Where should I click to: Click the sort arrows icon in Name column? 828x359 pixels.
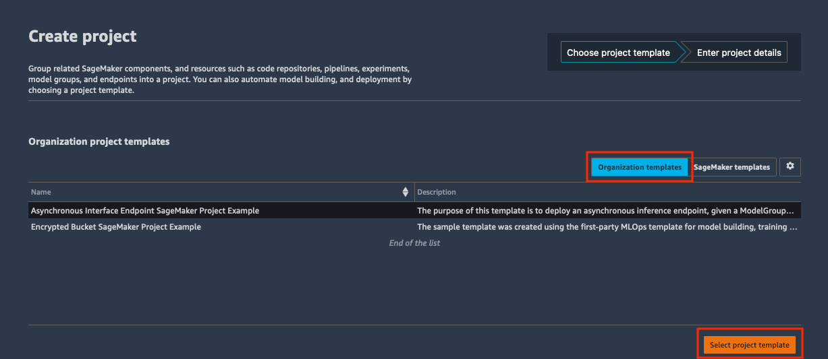point(405,192)
